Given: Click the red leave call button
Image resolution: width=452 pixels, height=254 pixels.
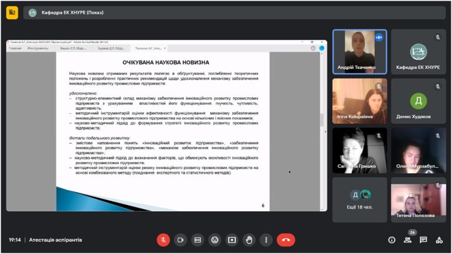Looking at the screenshot, I should [286, 240].
